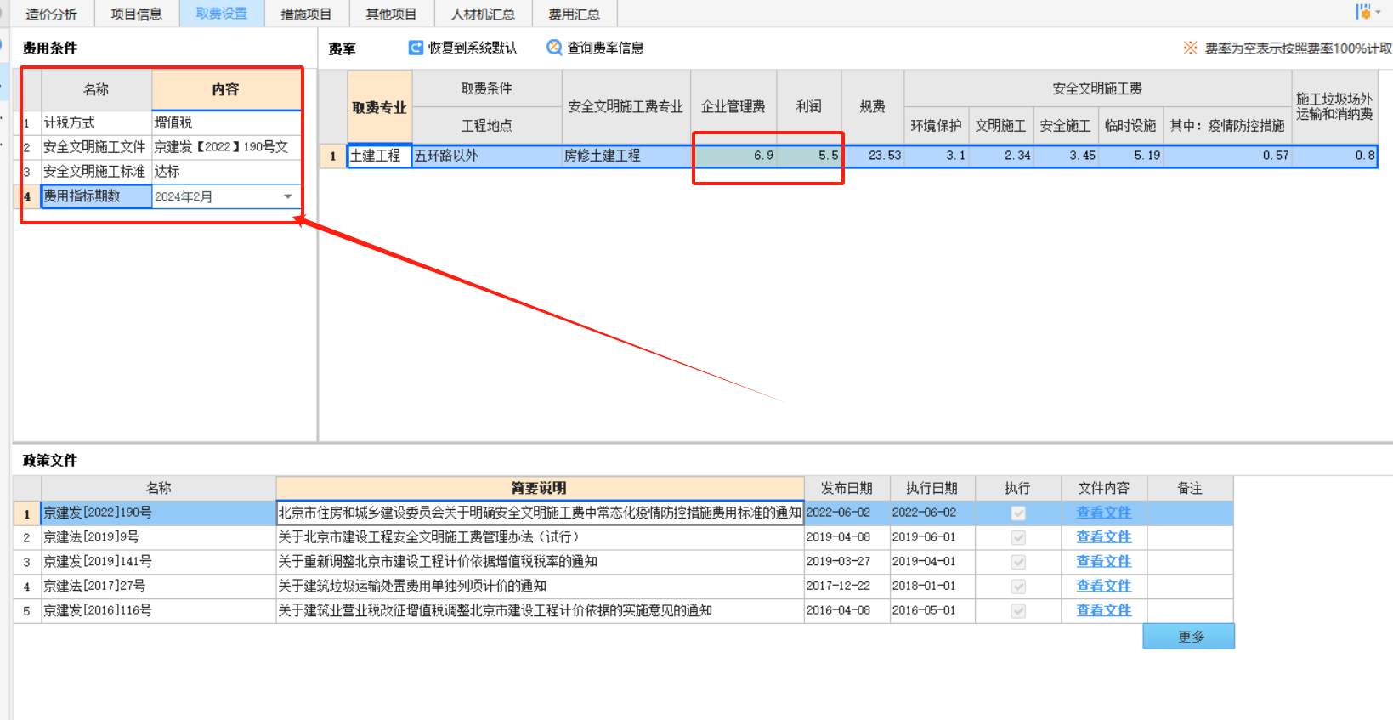Image resolution: width=1393 pixels, height=720 pixels.
Task: Open the top-right settings gear icon
Action: pos(1364,12)
